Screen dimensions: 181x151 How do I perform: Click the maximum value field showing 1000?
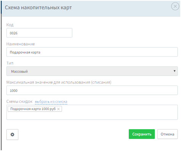[x=92, y=90]
